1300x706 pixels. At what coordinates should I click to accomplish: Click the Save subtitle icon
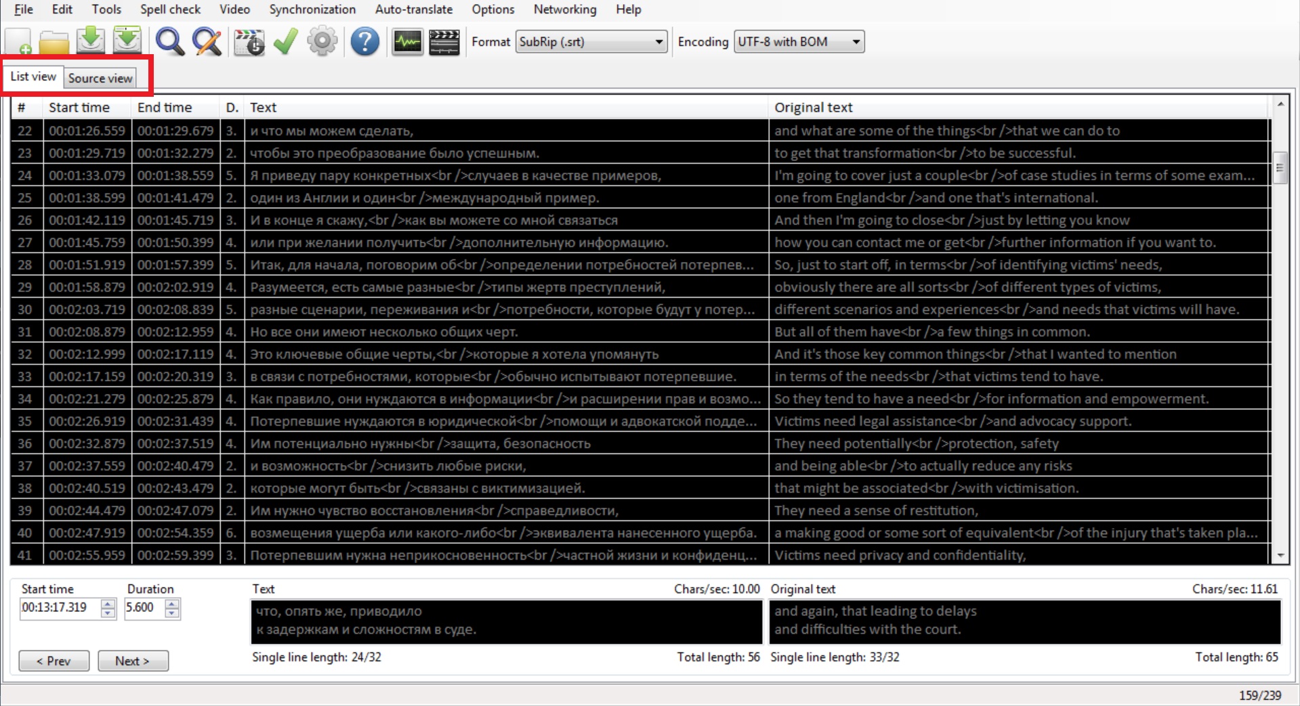(x=91, y=41)
